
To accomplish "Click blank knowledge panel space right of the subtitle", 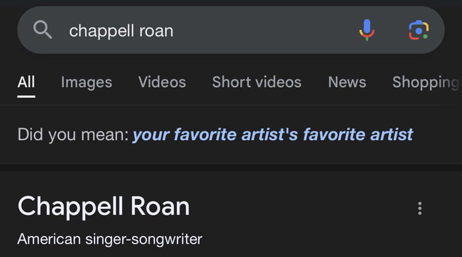I will (324, 239).
